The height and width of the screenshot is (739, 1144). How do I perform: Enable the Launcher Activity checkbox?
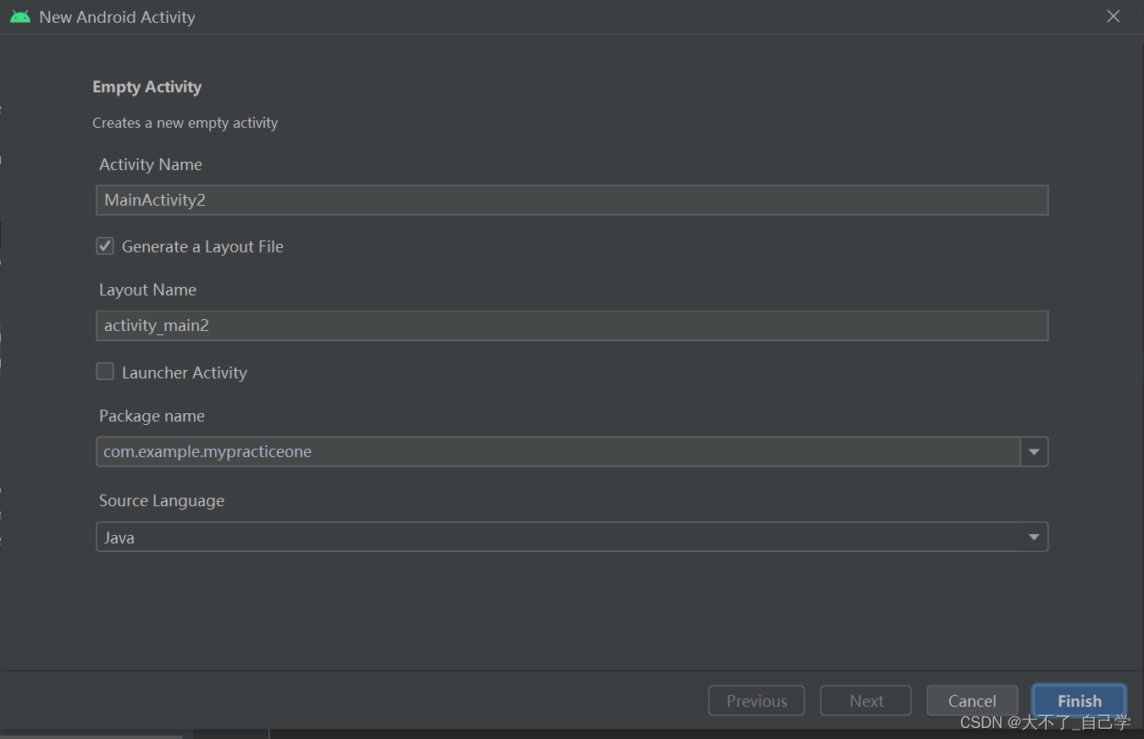[x=104, y=371]
